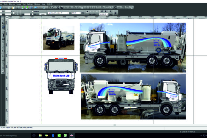The image size is (207, 138).
Task: Click the question mark Help icon
Action: point(44,8)
